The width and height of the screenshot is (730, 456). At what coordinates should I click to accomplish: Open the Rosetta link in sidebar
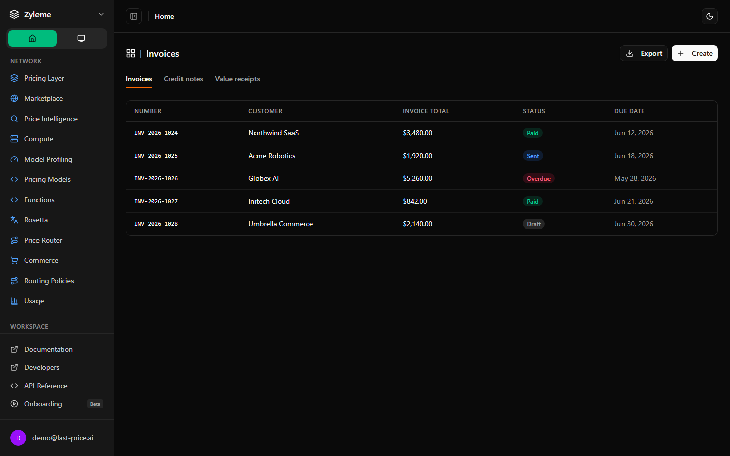point(57,220)
